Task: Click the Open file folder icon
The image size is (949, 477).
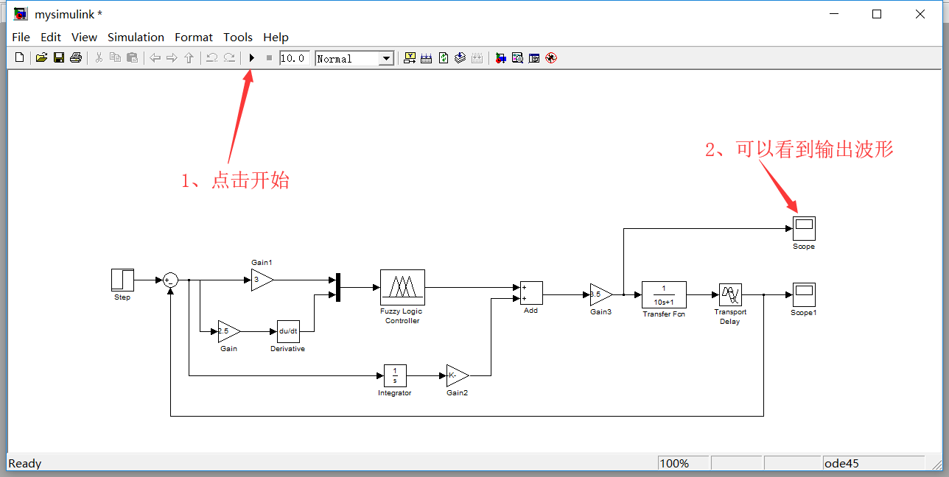Action: coord(41,57)
